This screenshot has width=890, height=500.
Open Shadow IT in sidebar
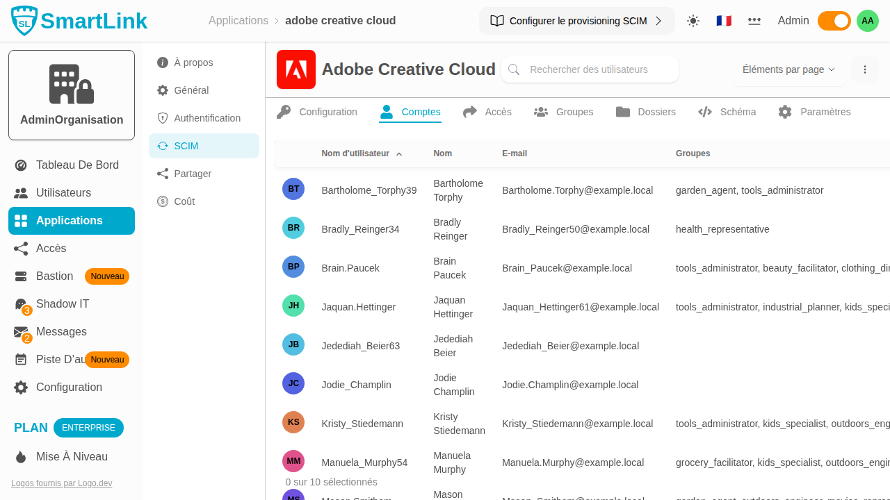click(63, 304)
